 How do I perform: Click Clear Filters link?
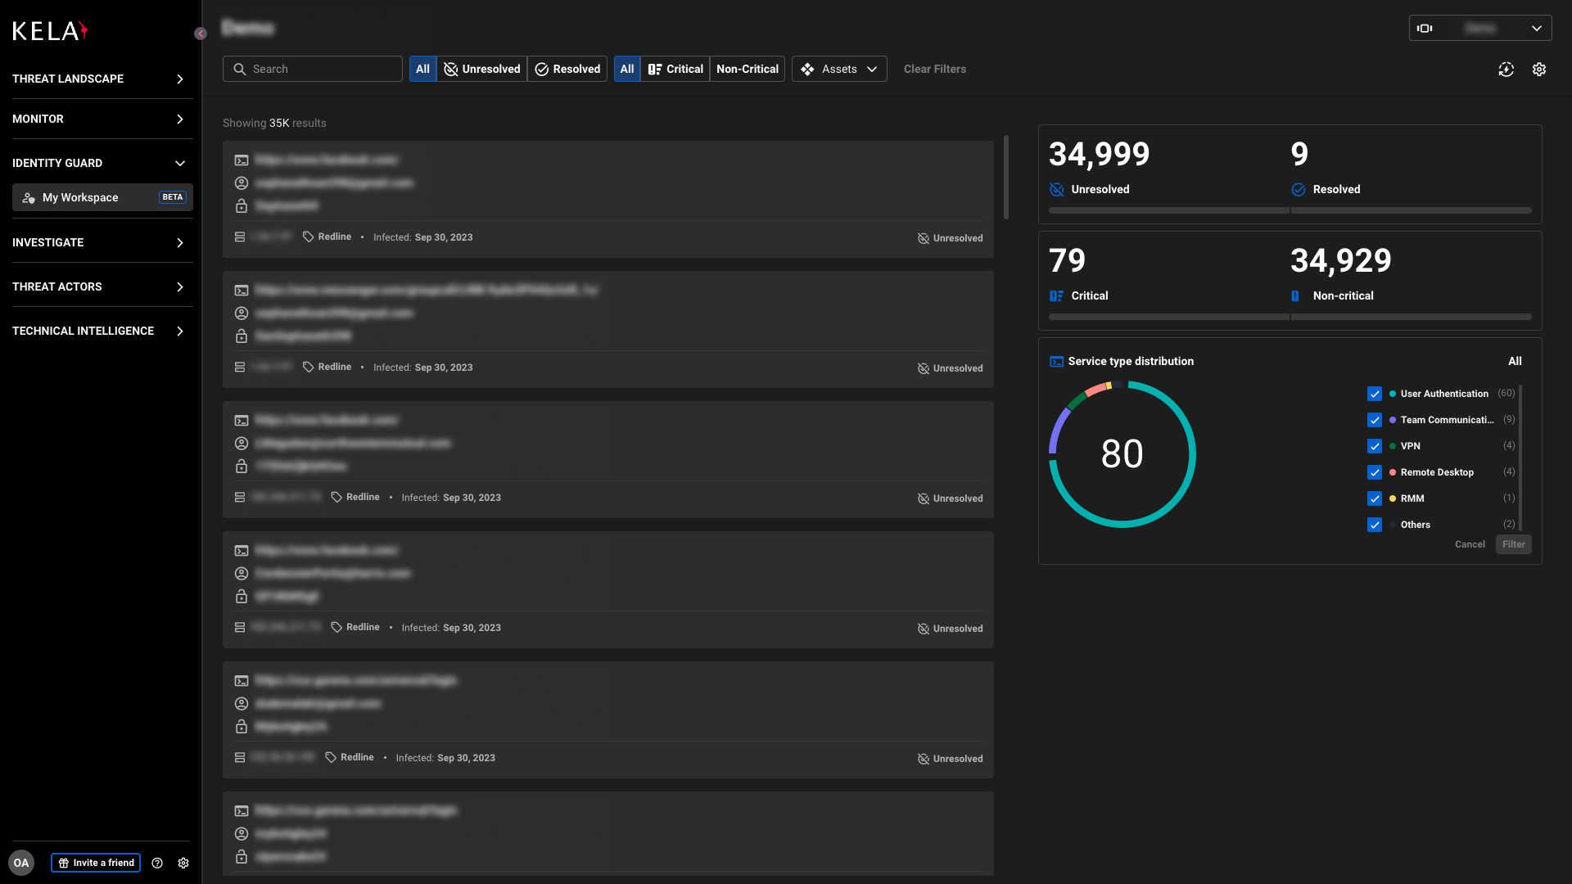click(x=935, y=69)
